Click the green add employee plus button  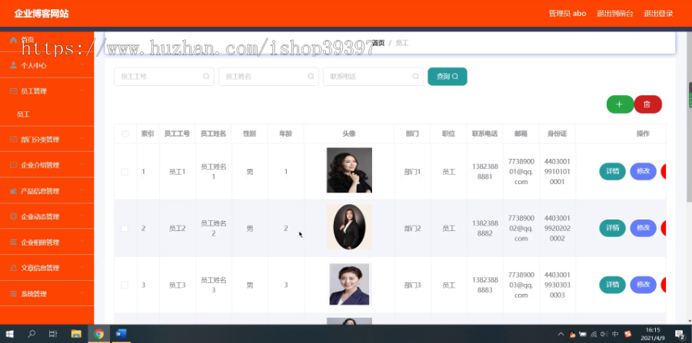click(x=620, y=104)
